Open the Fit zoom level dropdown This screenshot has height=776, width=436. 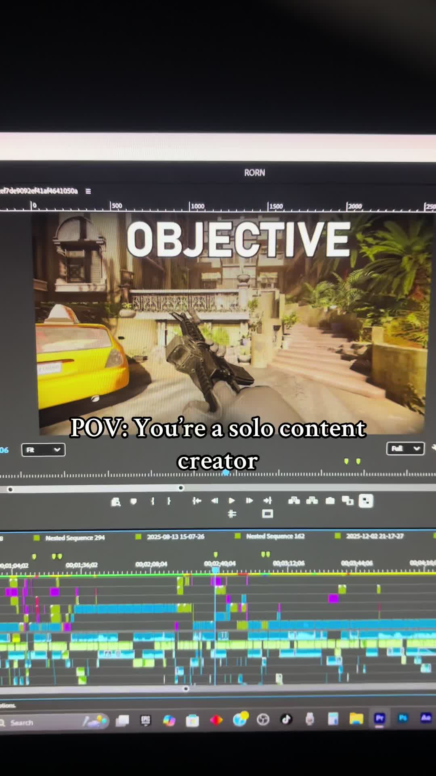pos(43,449)
